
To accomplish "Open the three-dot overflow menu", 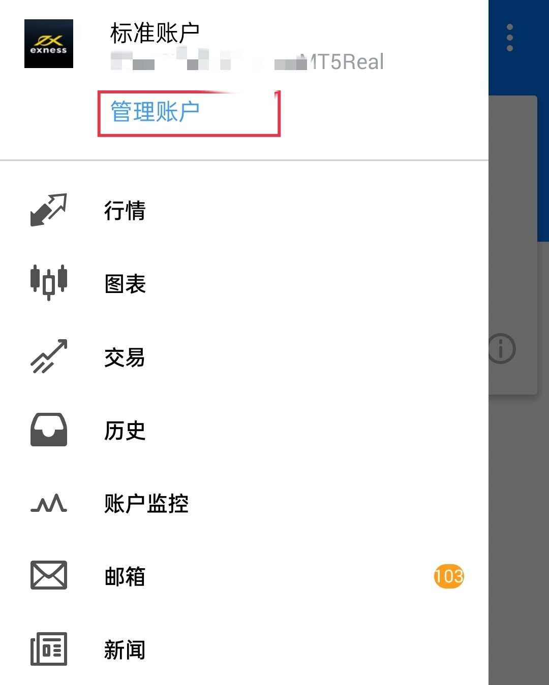I will coord(510,38).
